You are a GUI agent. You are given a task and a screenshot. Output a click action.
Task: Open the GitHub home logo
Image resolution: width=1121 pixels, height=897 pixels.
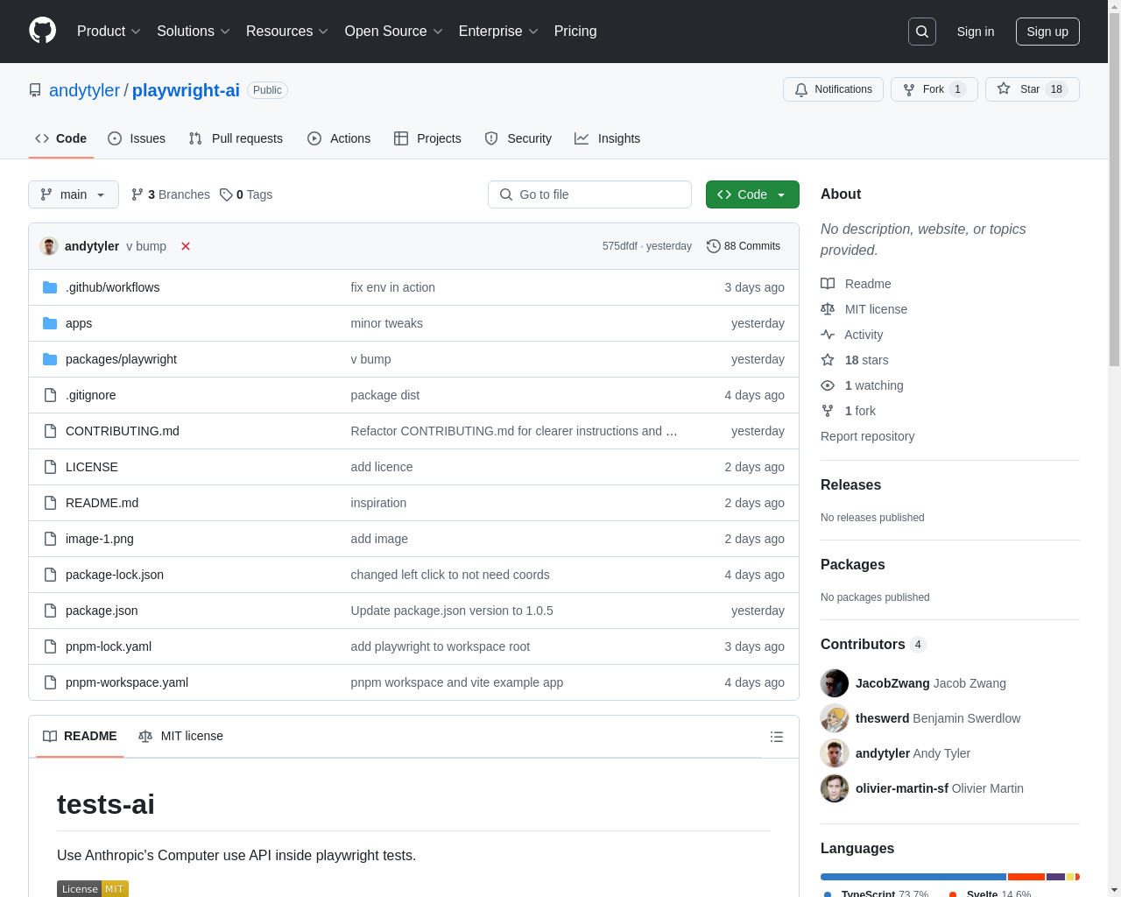[x=42, y=31]
